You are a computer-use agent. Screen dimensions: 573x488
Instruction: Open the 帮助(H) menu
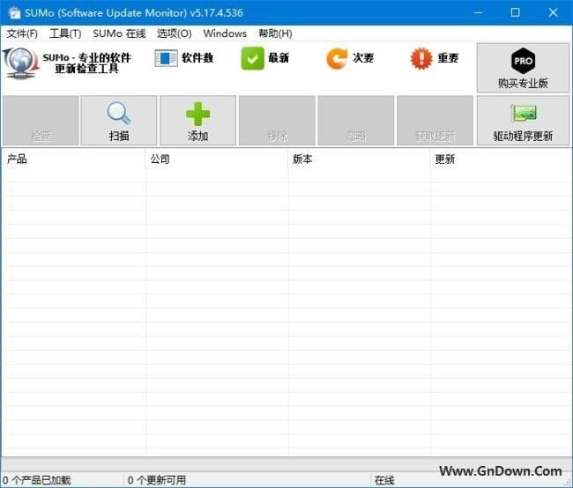pyautogui.click(x=275, y=33)
